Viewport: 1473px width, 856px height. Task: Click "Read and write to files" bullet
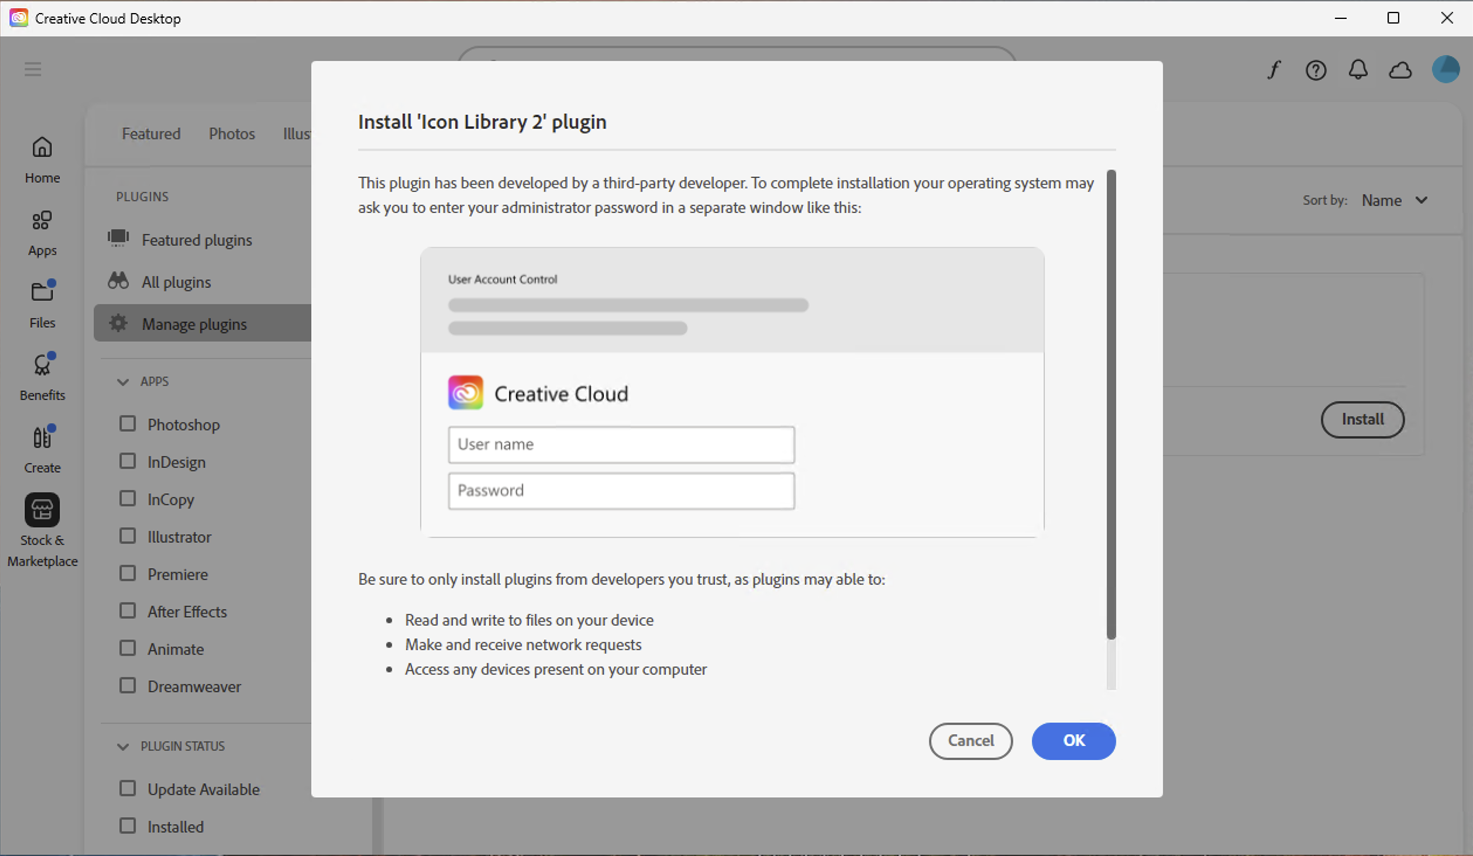pos(529,620)
